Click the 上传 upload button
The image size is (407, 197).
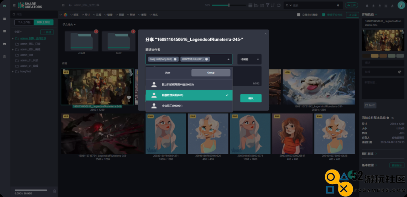(352, 5)
